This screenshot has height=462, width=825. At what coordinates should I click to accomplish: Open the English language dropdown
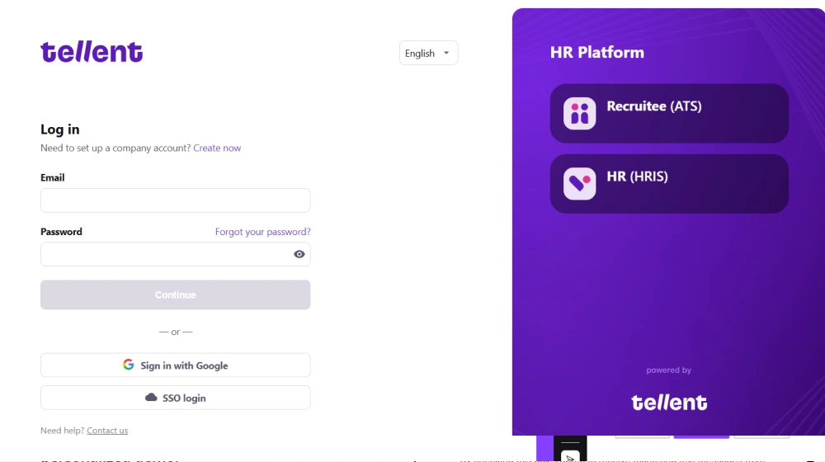(x=428, y=53)
